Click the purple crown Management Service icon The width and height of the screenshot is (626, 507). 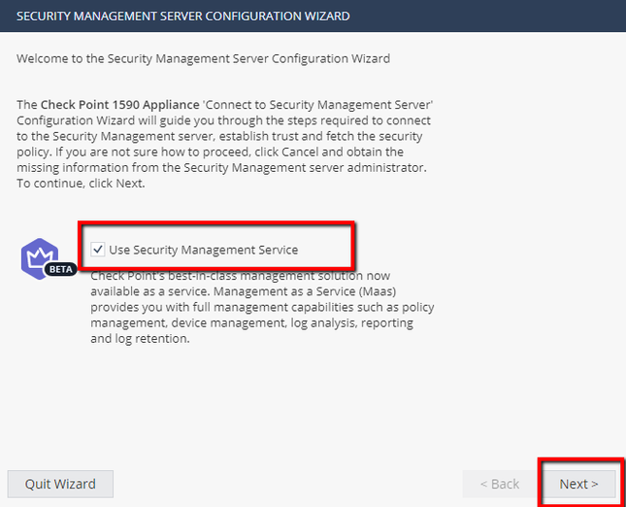click(39, 256)
